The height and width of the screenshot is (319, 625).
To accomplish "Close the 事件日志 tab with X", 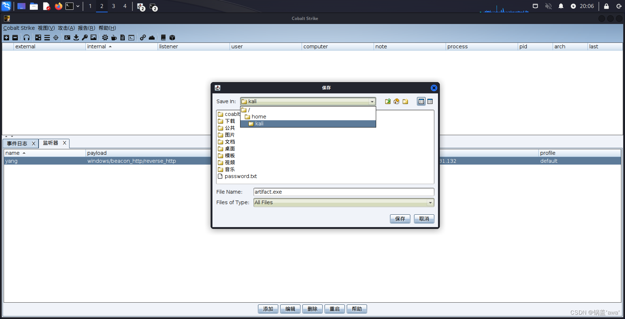I will (x=33, y=144).
